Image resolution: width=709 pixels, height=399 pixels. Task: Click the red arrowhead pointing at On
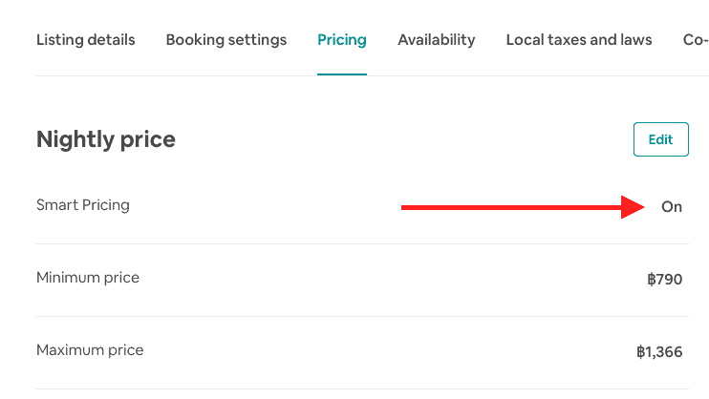[634, 206]
